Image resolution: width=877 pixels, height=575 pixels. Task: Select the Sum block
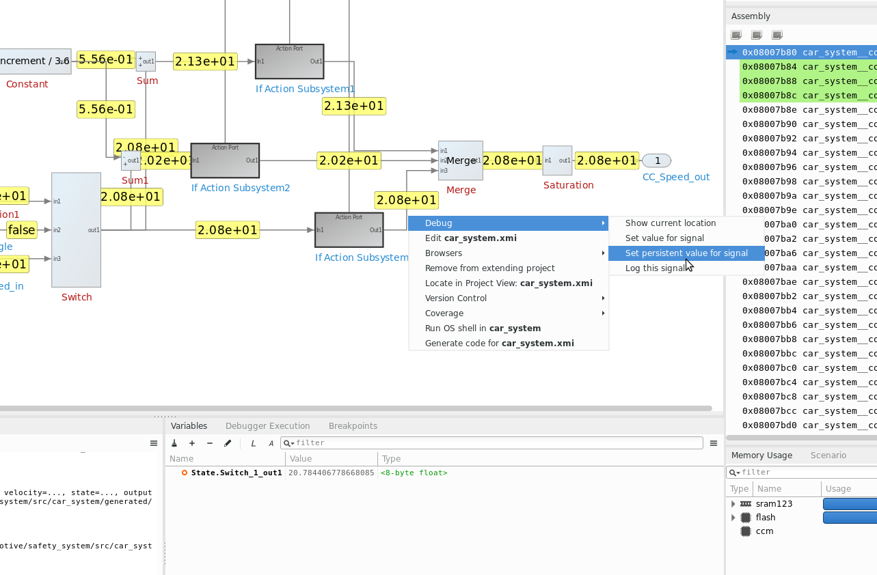click(146, 61)
